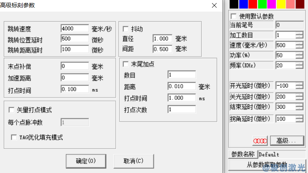Close the 高级标刻参数 dialog
Viewport: 308px width, 173px height.
tap(214, 5)
